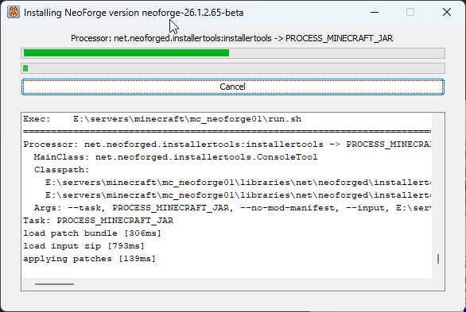Click the log's vertical scrollbar thumb
The width and height of the screenshot is (466, 312).
(x=438, y=259)
